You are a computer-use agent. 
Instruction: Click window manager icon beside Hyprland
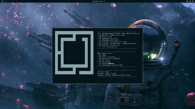tap(100, 58)
